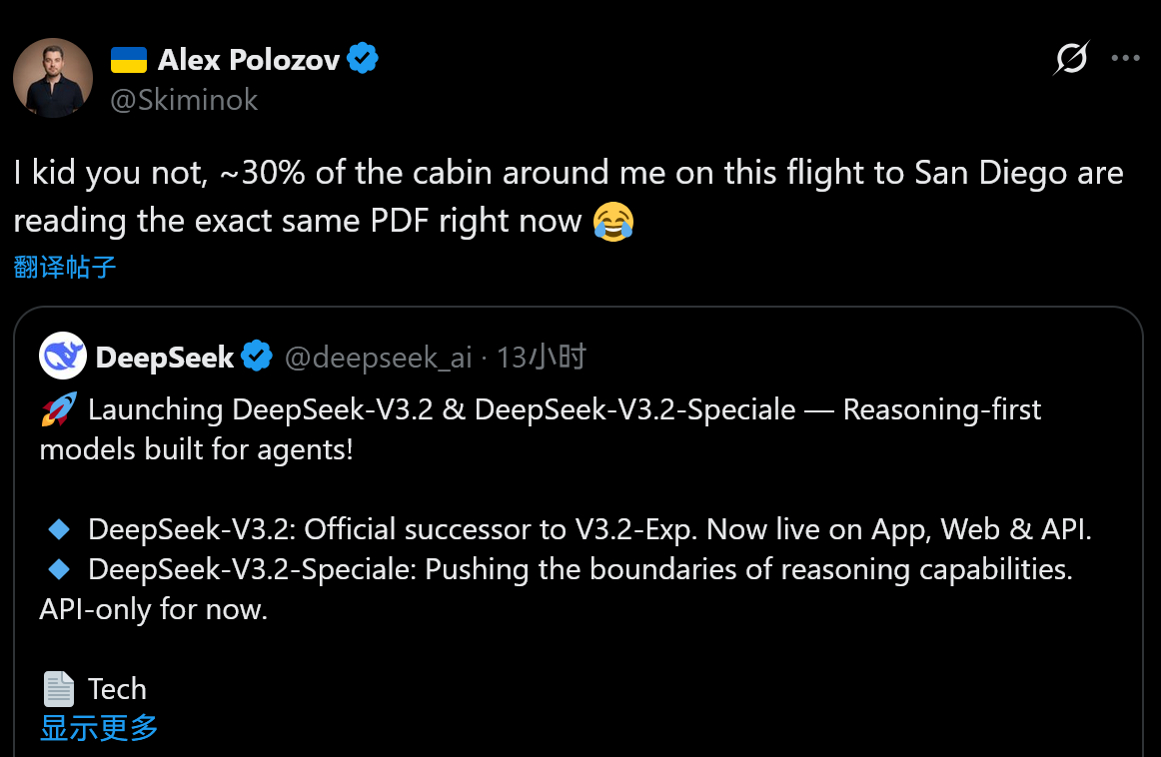
Task: Click the document icon beside Tech
Action: 58,689
